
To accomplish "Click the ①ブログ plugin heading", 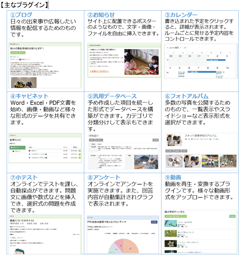I will pos(21,15).
